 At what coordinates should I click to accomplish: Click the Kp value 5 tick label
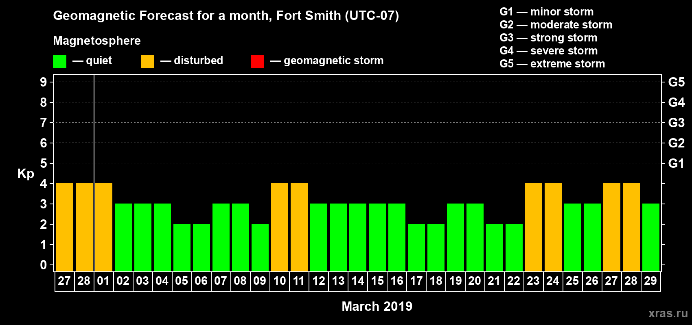pyautogui.click(x=44, y=163)
